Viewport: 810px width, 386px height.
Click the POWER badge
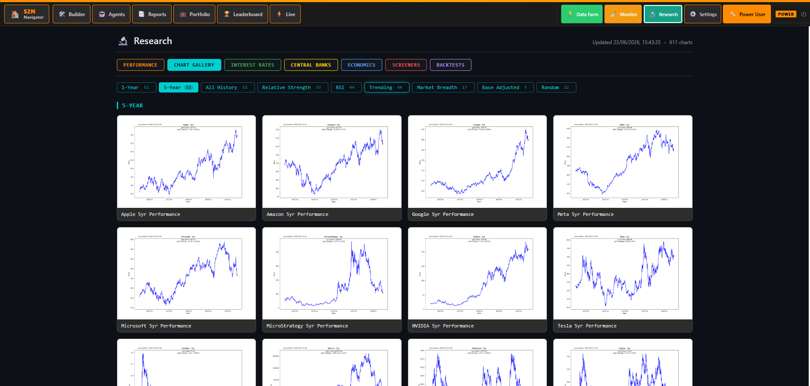click(x=786, y=14)
